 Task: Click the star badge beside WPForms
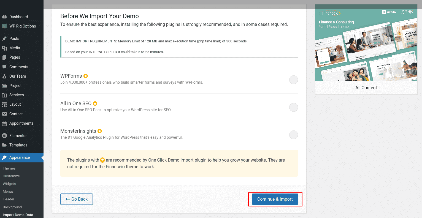86,76
